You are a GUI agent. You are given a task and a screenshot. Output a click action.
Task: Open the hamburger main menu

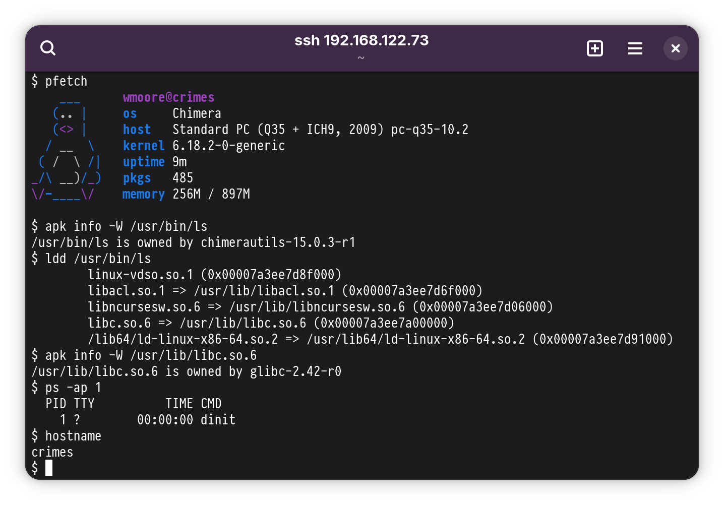[635, 48]
